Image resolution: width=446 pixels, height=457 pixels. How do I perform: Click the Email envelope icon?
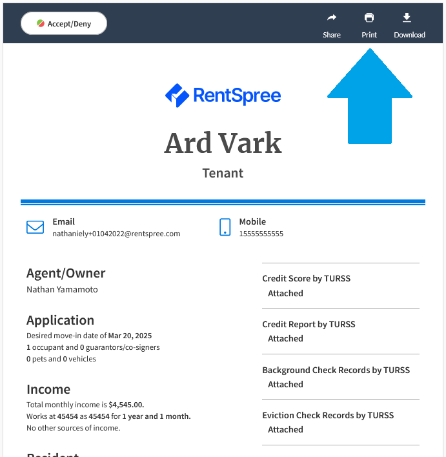(x=35, y=227)
